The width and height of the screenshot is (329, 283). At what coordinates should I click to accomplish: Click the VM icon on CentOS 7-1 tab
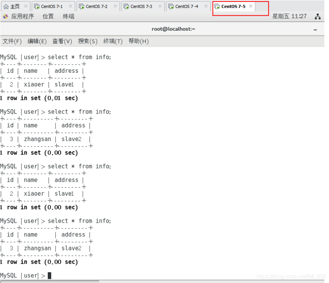pos(37,7)
